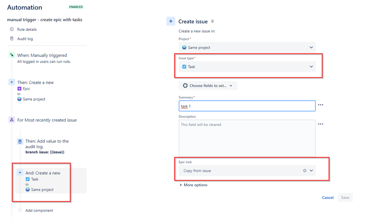Click the audit log action icon
Viewport: 365px width, 217px height.
(20, 142)
